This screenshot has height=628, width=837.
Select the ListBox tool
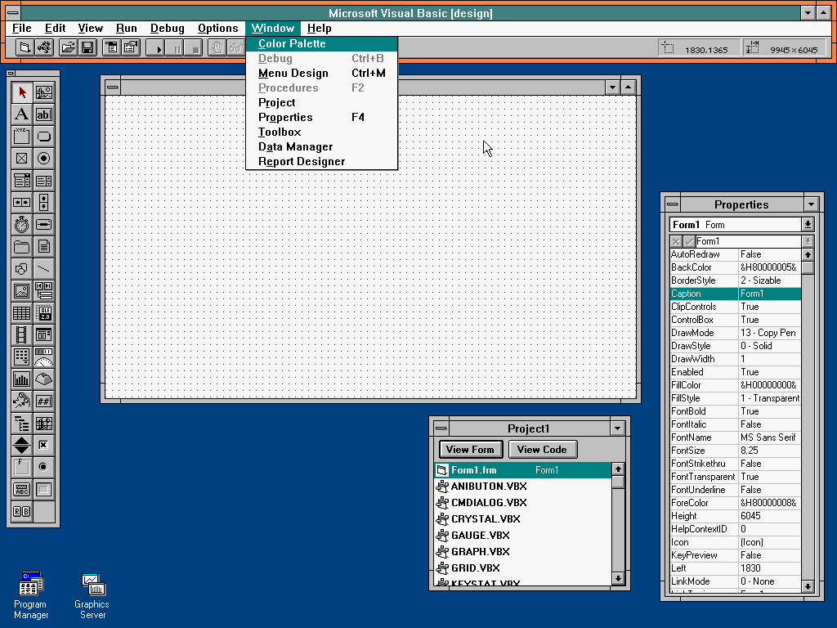[44, 181]
